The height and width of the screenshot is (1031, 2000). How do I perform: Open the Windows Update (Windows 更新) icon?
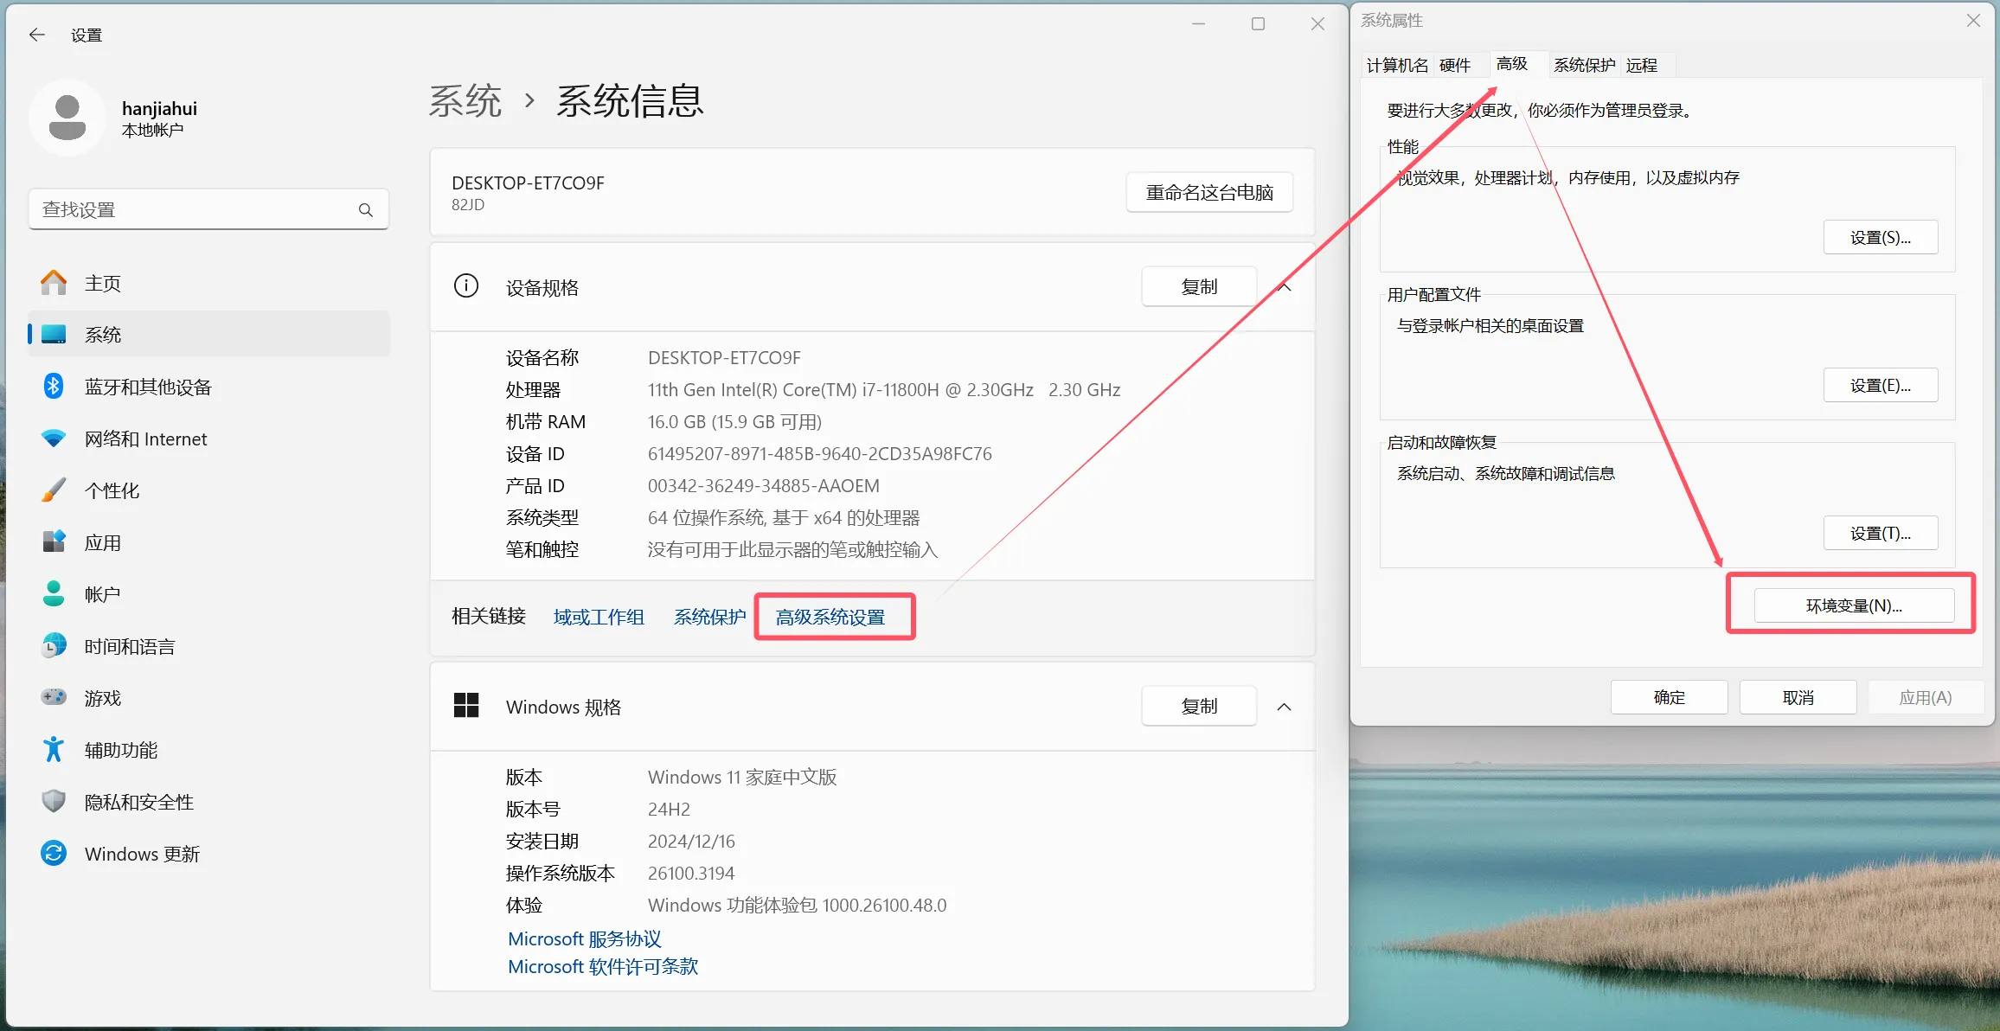pyautogui.click(x=54, y=854)
